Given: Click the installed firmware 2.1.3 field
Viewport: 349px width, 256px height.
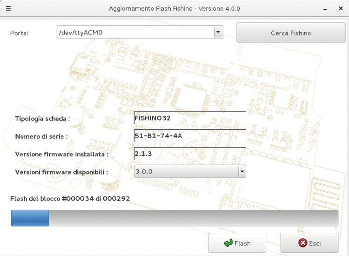Looking at the screenshot, I should pos(189,154).
